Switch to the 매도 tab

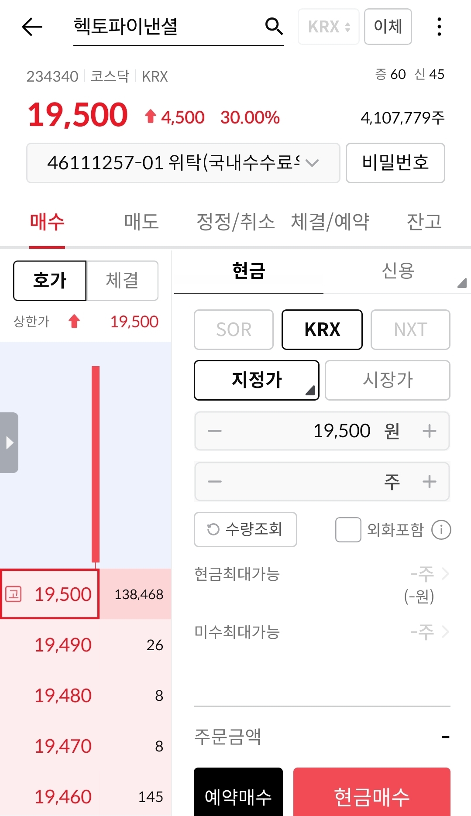(141, 222)
